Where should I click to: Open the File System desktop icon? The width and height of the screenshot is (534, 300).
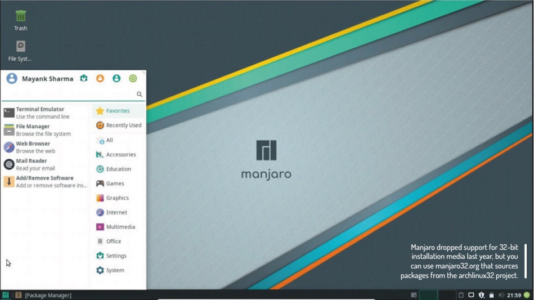coord(20,51)
